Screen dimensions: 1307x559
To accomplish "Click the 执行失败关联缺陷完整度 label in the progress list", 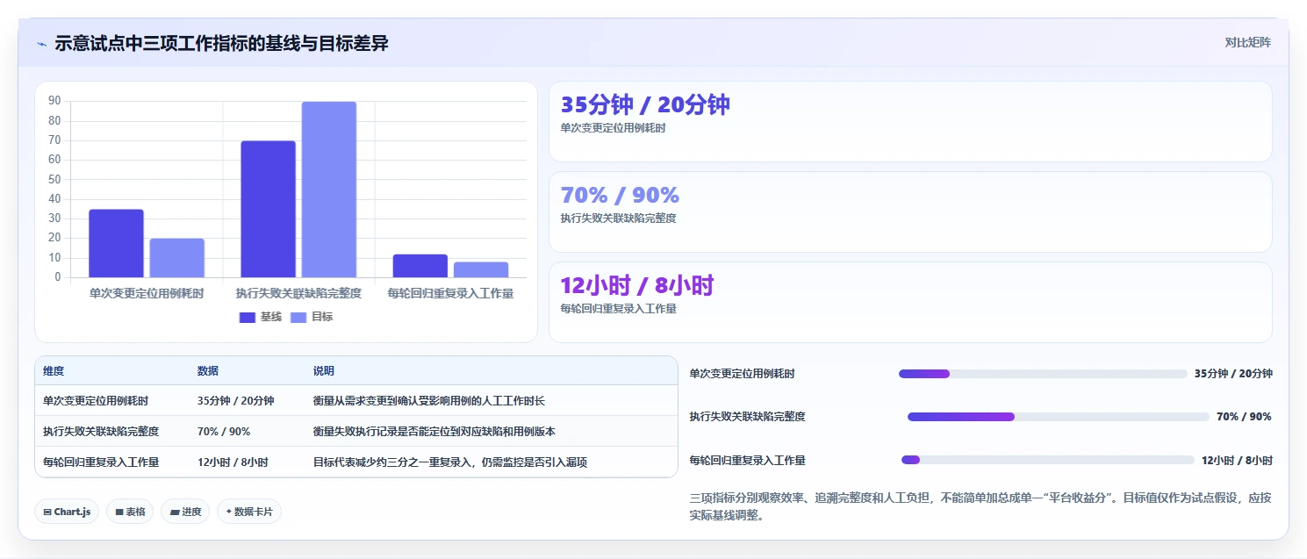I will point(748,417).
